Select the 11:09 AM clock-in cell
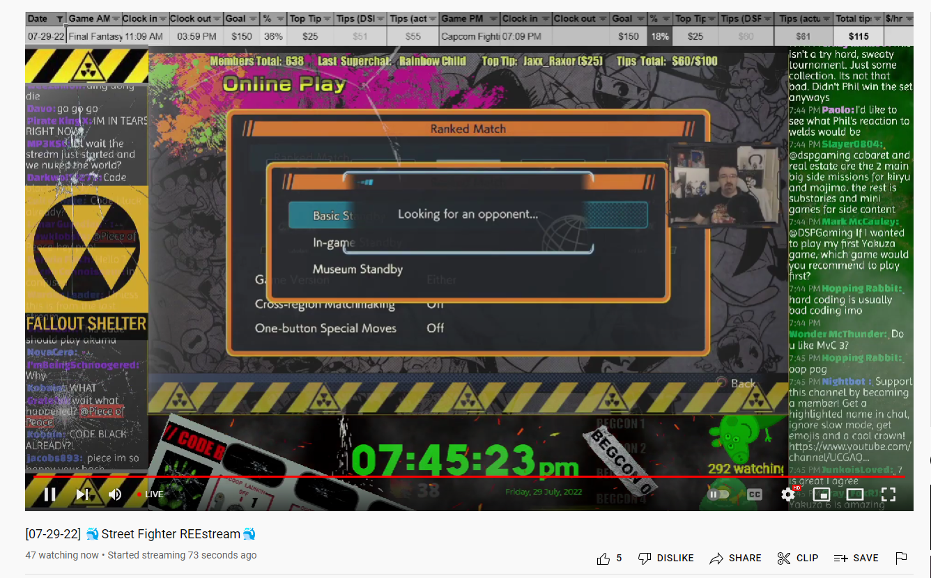Image resolution: width=931 pixels, height=578 pixels. point(144,36)
